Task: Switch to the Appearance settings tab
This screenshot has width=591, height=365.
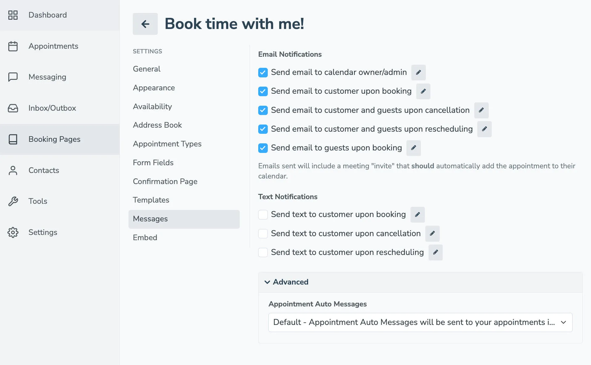Action: point(154,88)
